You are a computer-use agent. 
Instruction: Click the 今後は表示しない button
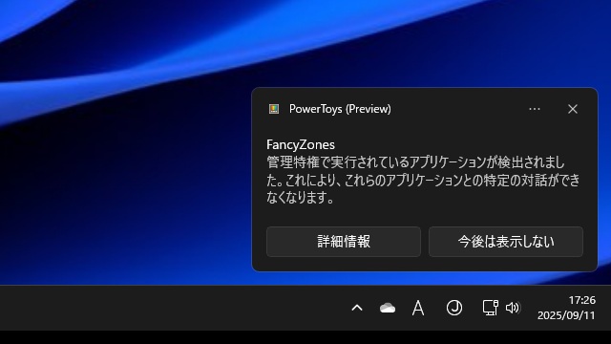click(506, 242)
